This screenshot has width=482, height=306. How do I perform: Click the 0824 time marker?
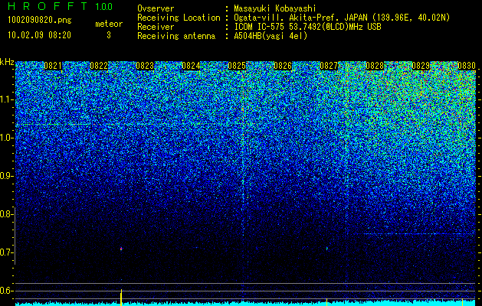coord(191,66)
